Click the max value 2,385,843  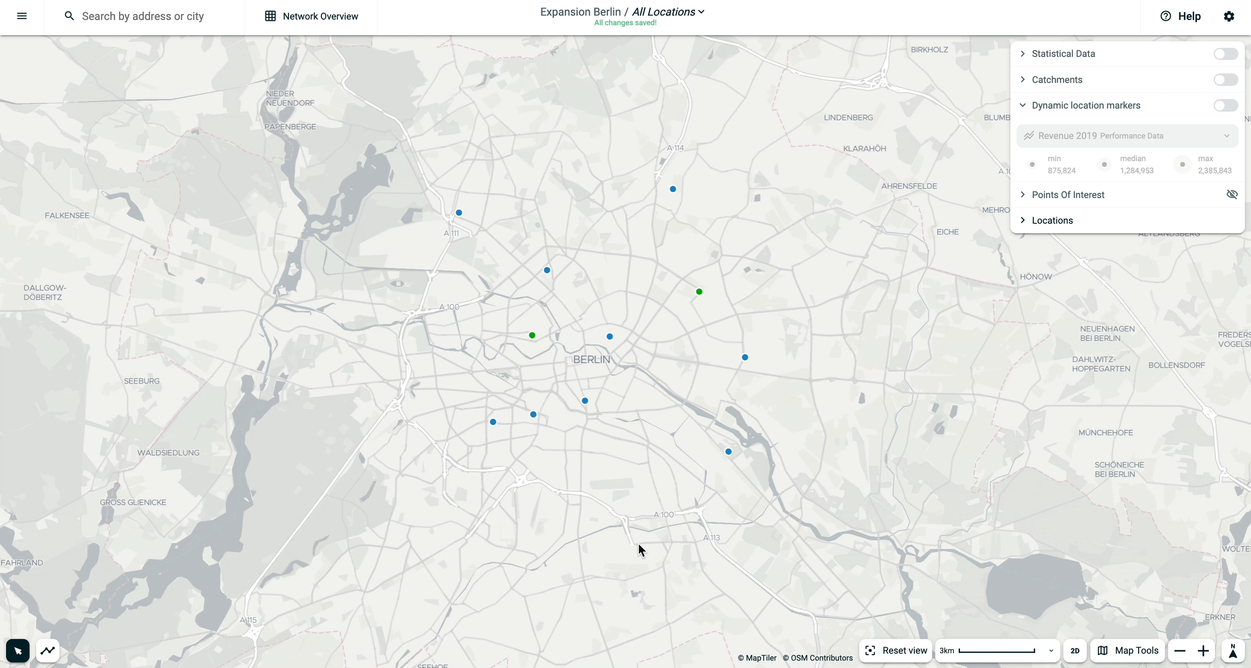pyautogui.click(x=1215, y=171)
